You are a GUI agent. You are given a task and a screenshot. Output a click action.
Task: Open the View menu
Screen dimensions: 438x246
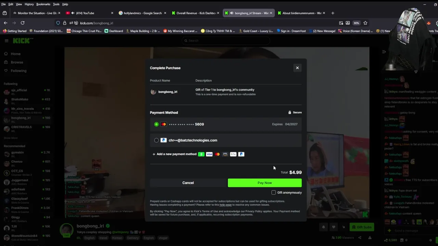click(x=19, y=4)
